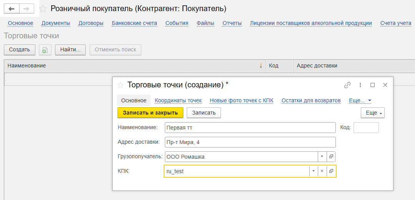Click the Отменить поиск button
Image resolution: width=415 pixels, height=200 pixels.
coord(115,50)
